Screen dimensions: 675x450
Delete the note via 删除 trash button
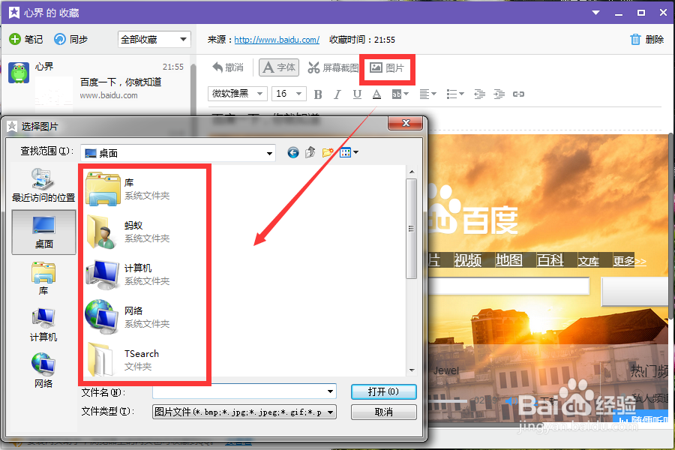[x=646, y=39]
